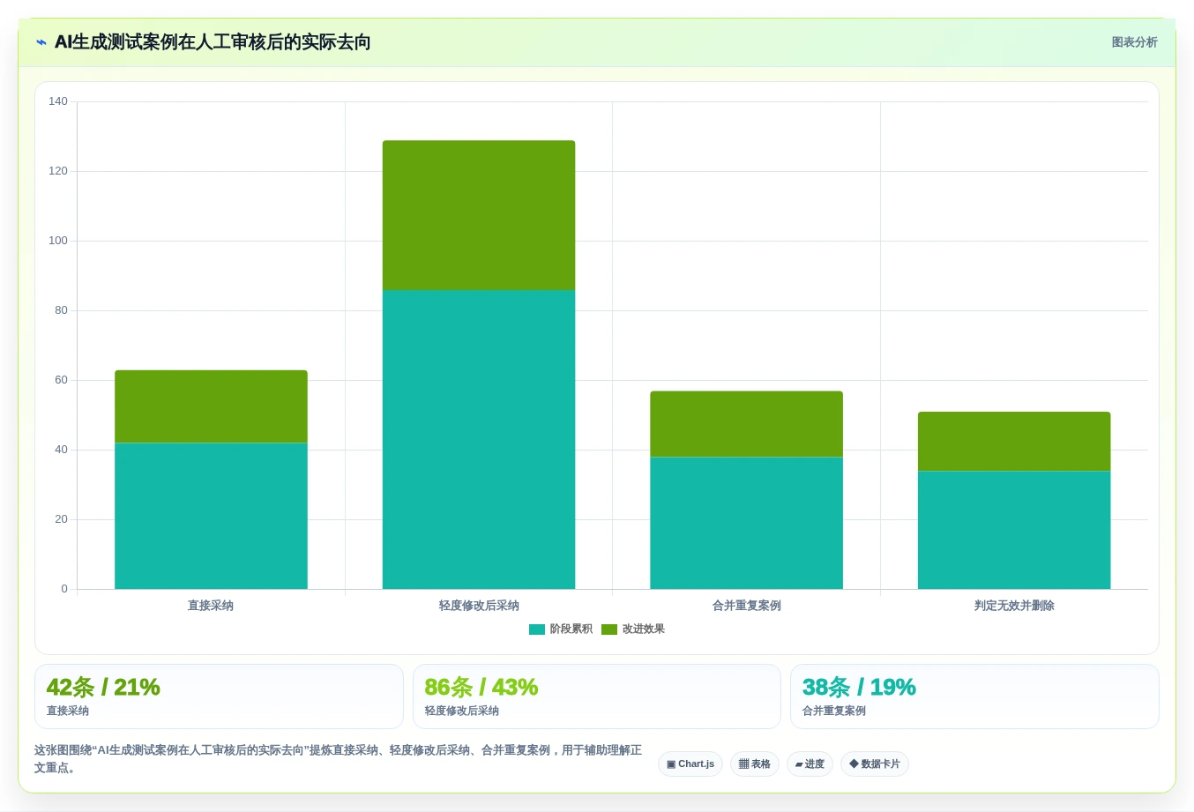Click the teal bar segment for 轻度修改后采纳
The image size is (1194, 812).
point(479,439)
